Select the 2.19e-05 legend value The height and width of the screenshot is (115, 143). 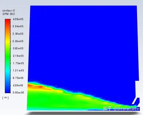pos(18,56)
